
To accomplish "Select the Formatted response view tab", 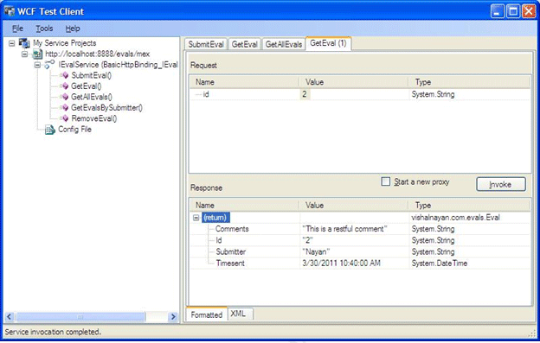I will pos(207,314).
